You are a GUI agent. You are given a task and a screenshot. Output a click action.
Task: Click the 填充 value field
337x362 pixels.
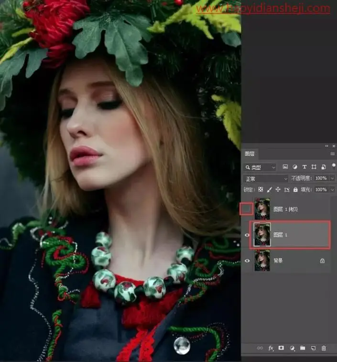pyautogui.click(x=321, y=189)
